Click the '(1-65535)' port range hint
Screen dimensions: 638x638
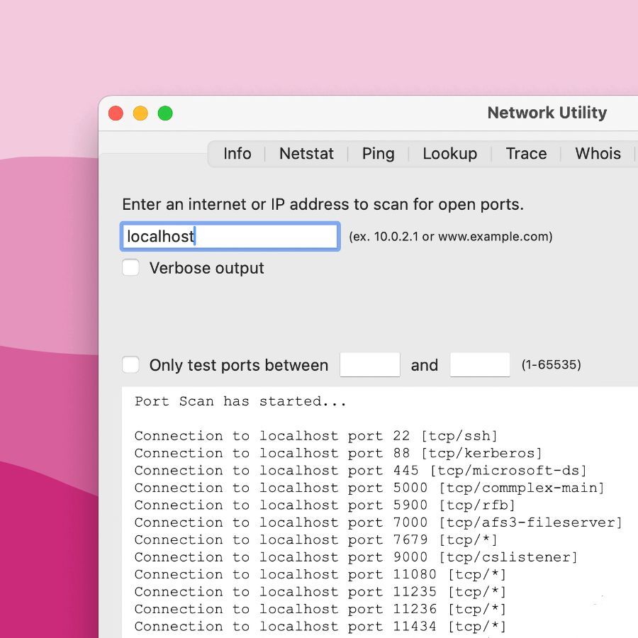click(x=552, y=364)
